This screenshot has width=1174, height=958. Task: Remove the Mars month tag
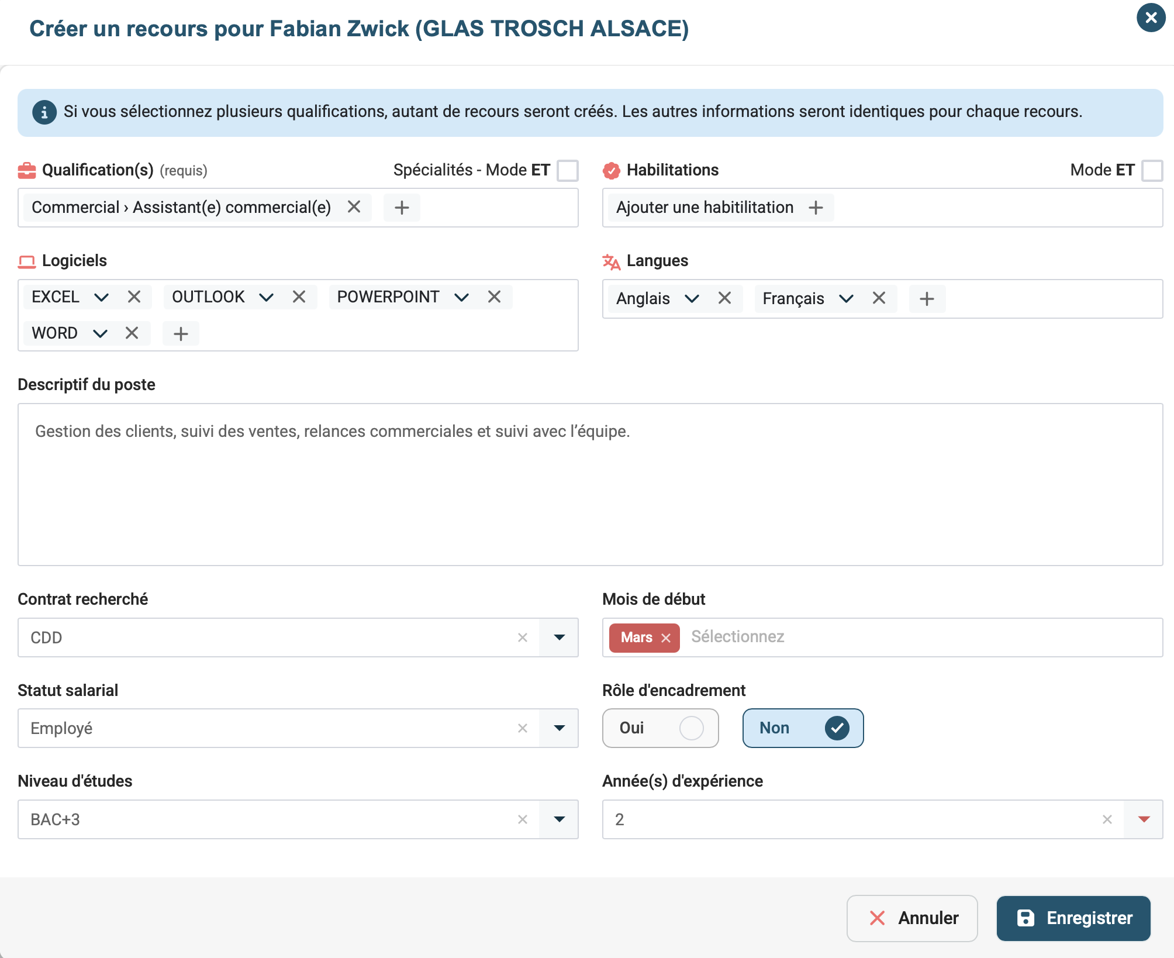[666, 638]
